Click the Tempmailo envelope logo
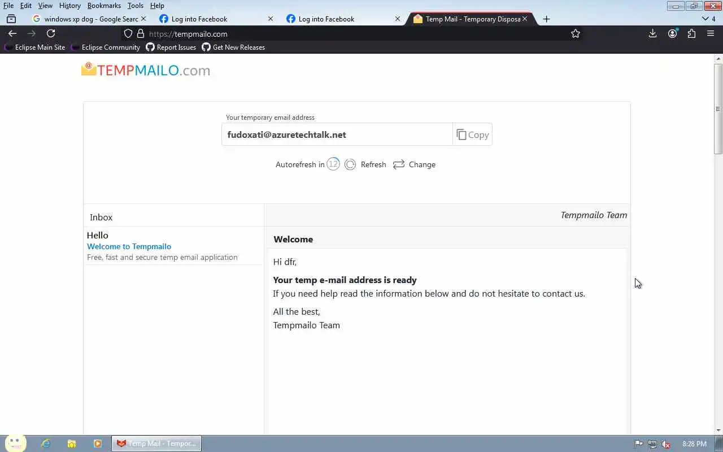 pos(89,69)
